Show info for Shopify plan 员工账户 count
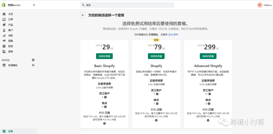 tap(157, 94)
